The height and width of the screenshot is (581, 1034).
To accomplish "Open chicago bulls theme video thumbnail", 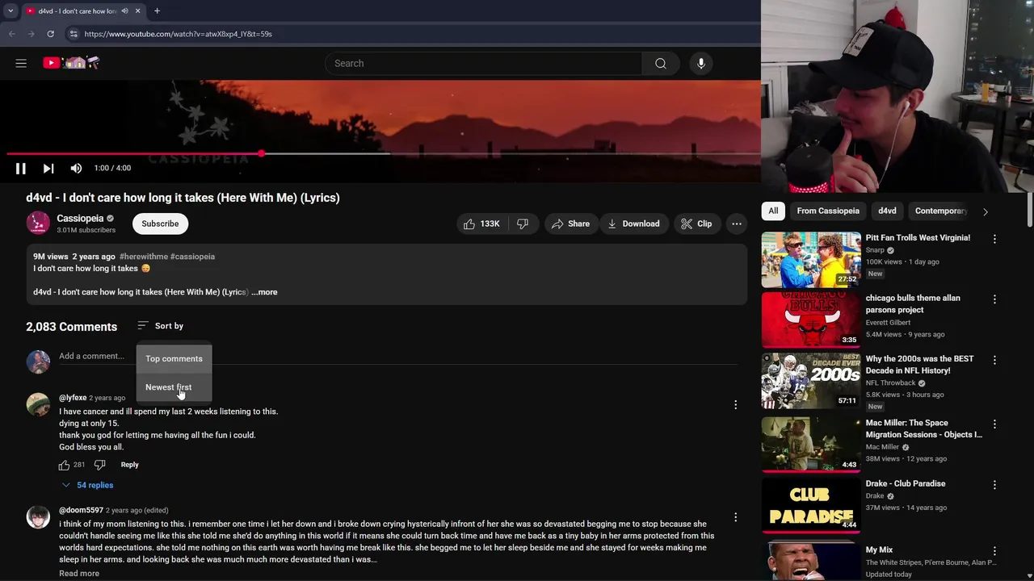I will pos(811,320).
